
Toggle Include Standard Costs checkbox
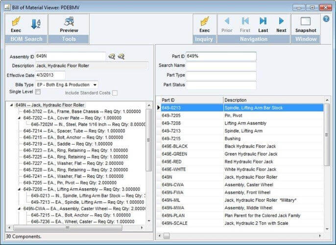[115, 93]
